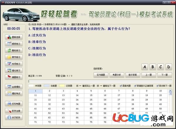Click 显示答案 show answer button
The width and height of the screenshot is (176, 129).
[133, 75]
